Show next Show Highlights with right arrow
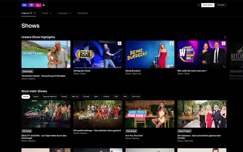 pos(225,37)
